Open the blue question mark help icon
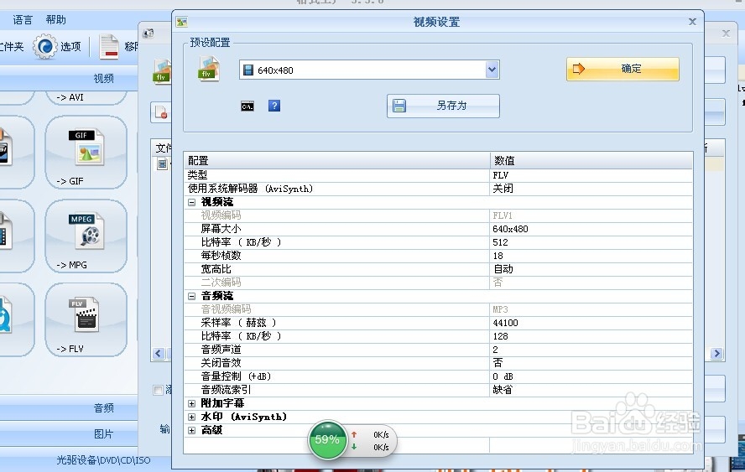Image resolution: width=745 pixels, height=472 pixels. coord(274,106)
